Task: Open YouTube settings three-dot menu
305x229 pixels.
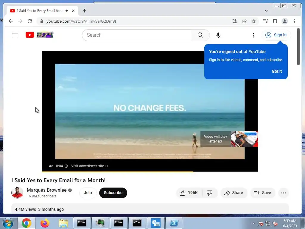Action: coord(253,35)
